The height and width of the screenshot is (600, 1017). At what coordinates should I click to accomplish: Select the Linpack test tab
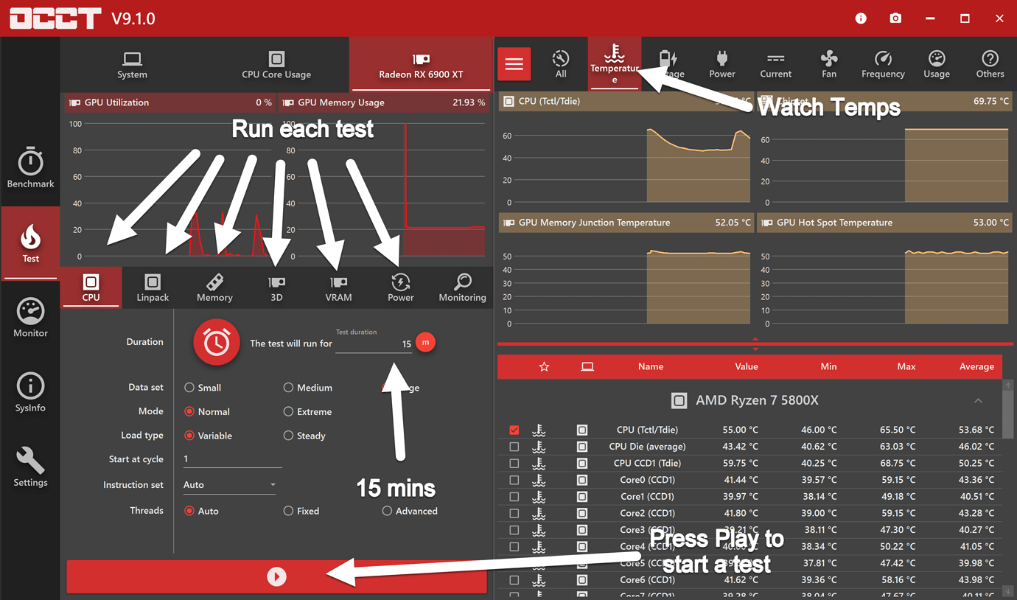(x=153, y=287)
